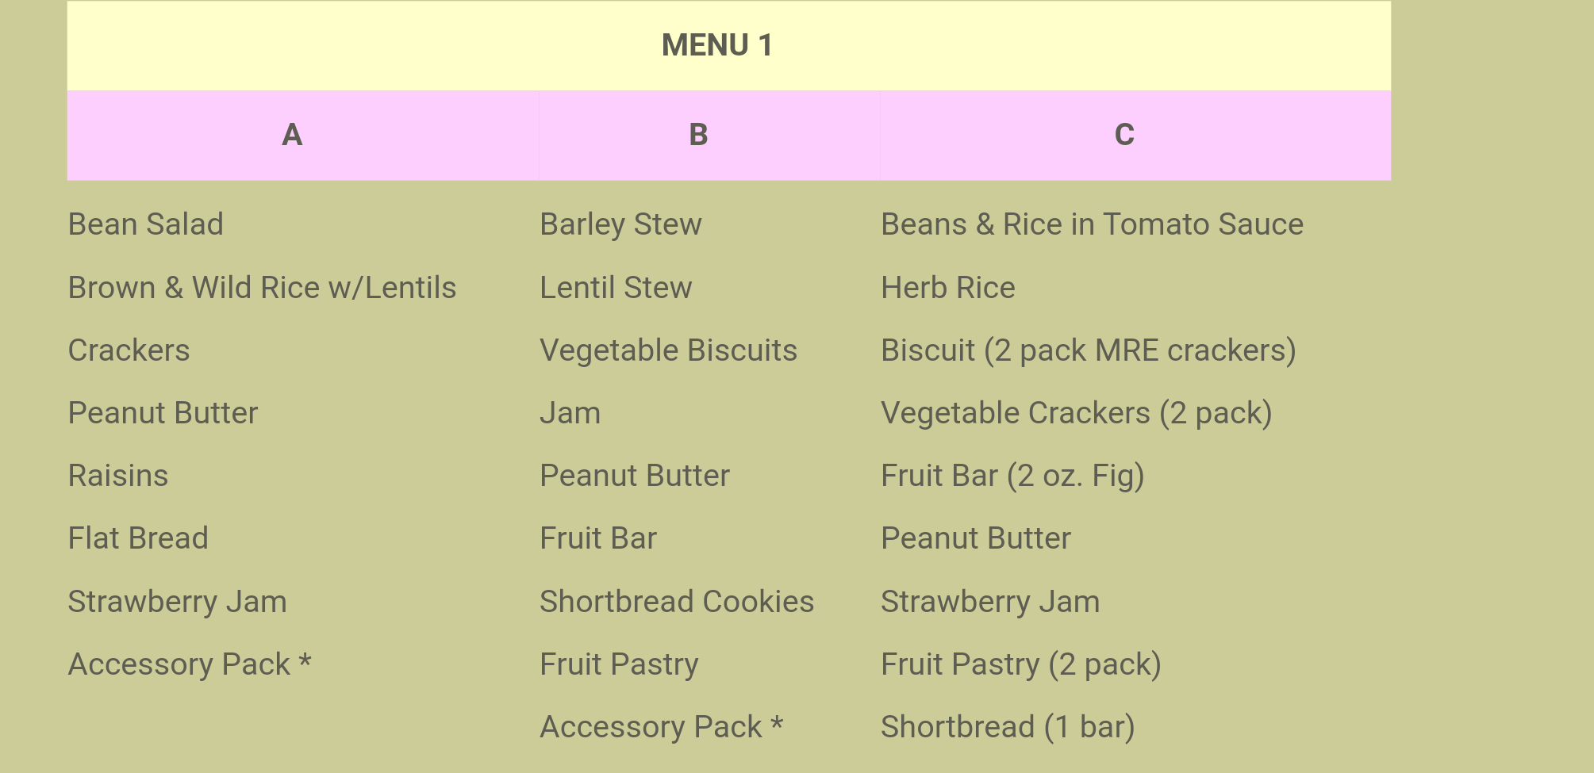This screenshot has height=773, width=1594.
Task: Select column header B
Action: click(x=698, y=135)
